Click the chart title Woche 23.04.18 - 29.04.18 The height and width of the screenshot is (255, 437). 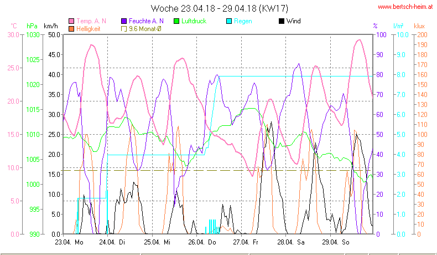click(220, 8)
